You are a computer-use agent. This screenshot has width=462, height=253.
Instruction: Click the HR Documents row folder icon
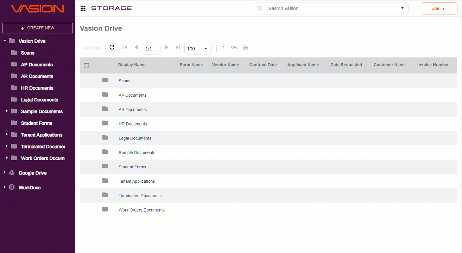click(x=105, y=123)
